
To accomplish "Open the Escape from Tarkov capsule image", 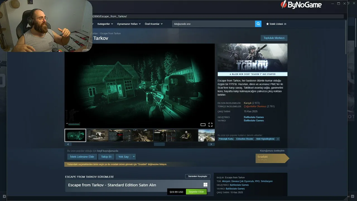I will [x=252, y=60].
